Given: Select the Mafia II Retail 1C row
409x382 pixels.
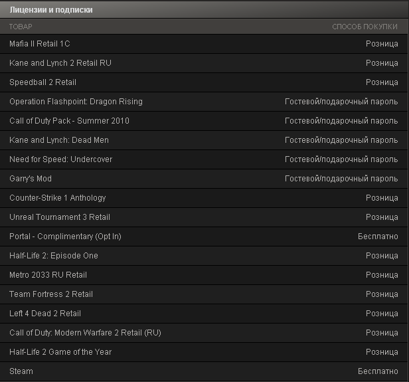Looking at the screenshot, I should pyautogui.click(x=204, y=44).
